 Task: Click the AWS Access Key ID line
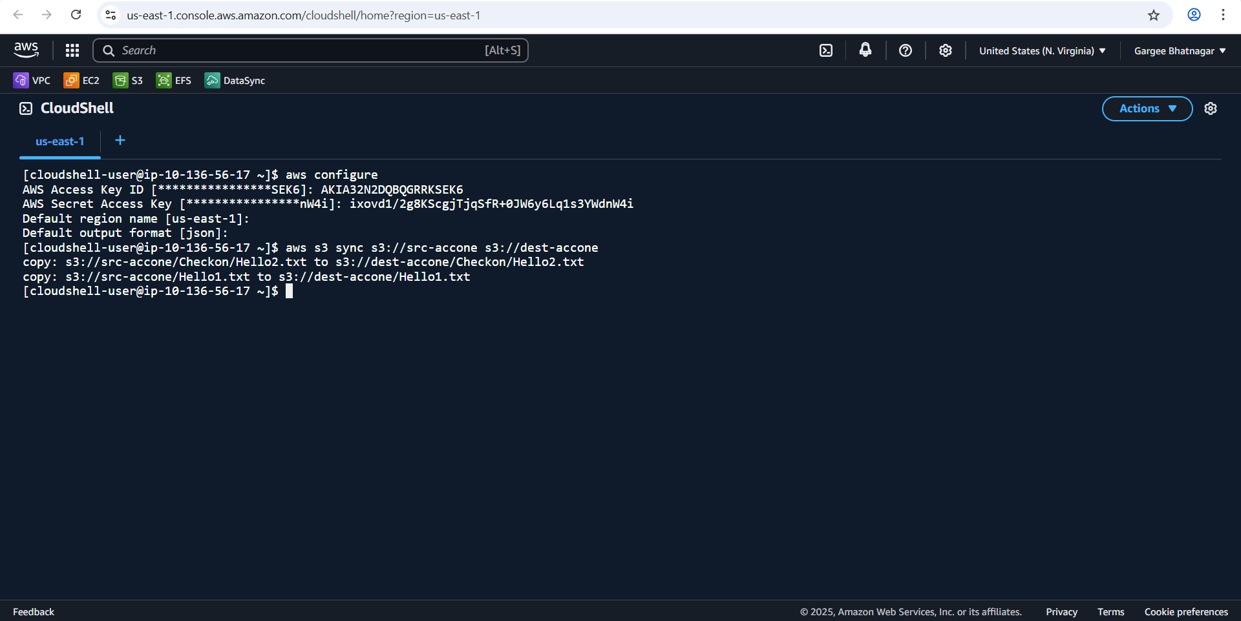(243, 190)
